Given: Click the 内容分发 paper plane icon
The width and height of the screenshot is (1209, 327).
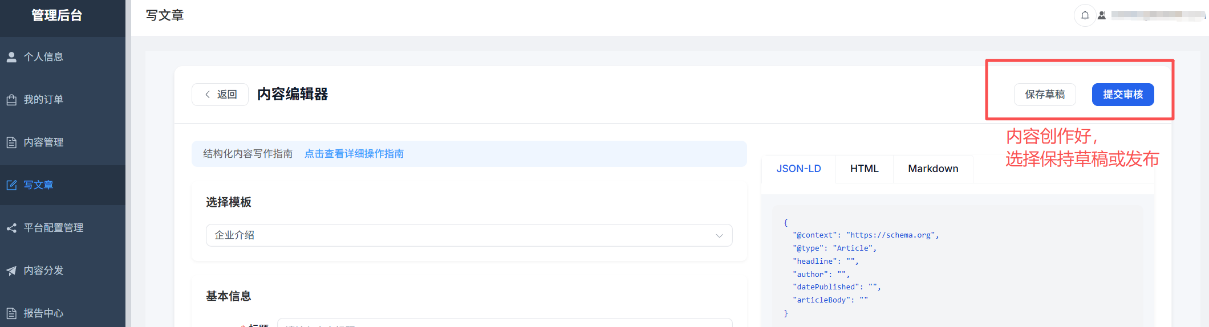Looking at the screenshot, I should pos(11,271).
